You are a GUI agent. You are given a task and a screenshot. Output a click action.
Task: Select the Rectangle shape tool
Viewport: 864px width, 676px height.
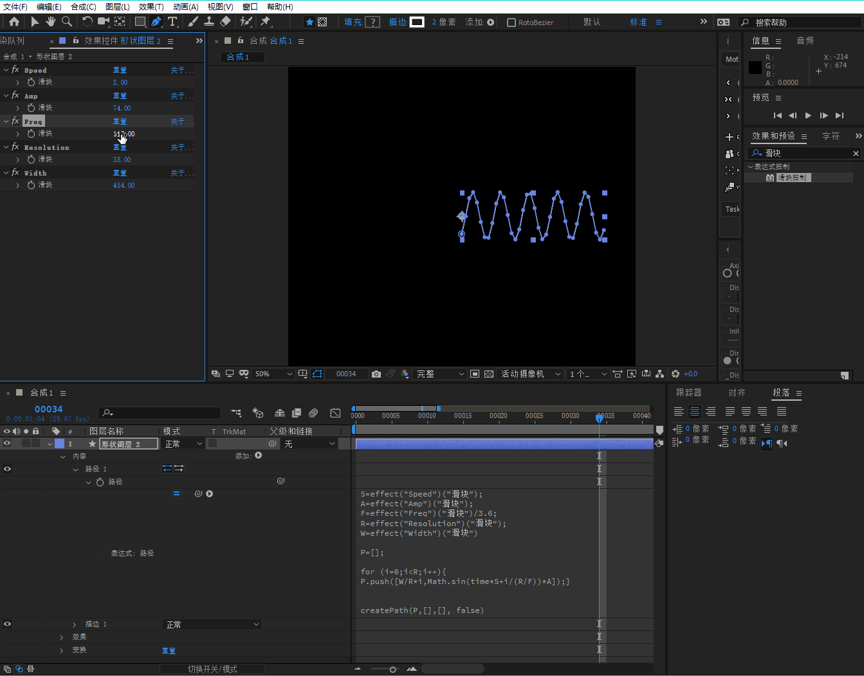click(x=140, y=22)
